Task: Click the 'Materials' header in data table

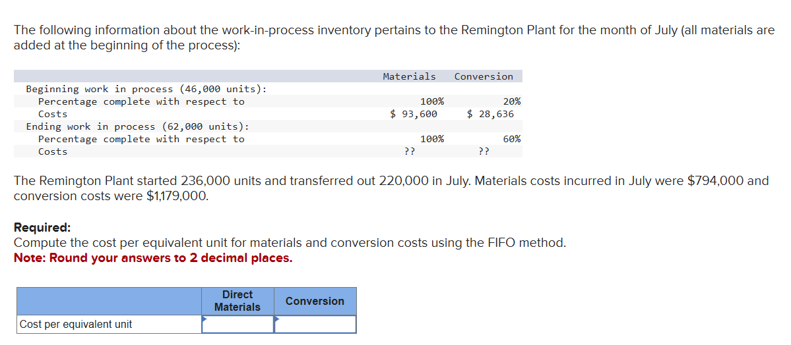Action: 409,76
